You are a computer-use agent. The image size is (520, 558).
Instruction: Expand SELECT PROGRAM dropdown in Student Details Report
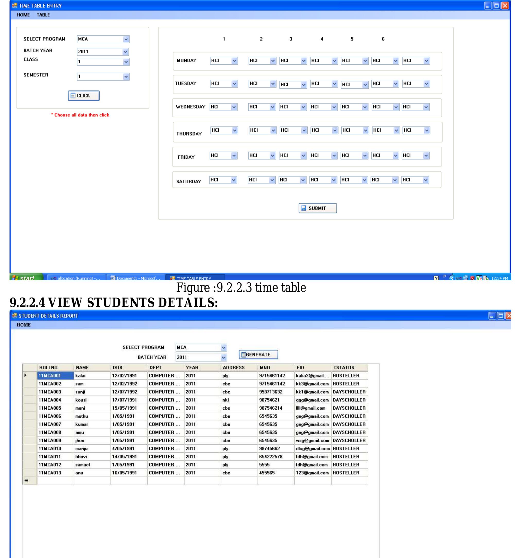coord(224,347)
